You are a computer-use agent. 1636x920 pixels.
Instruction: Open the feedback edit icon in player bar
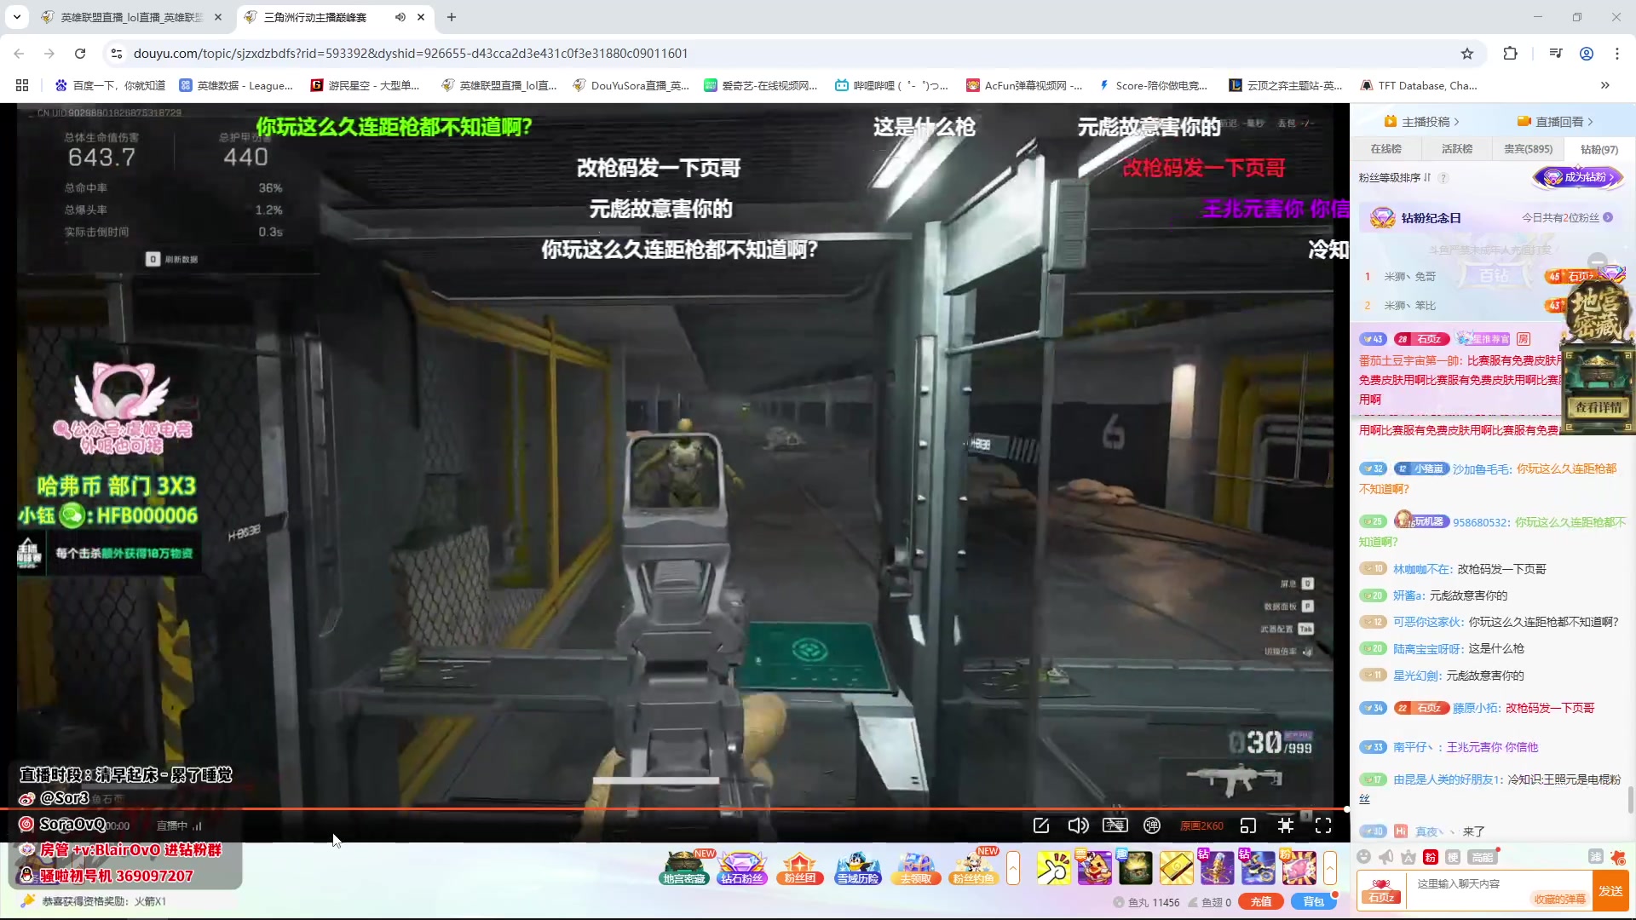1041,825
